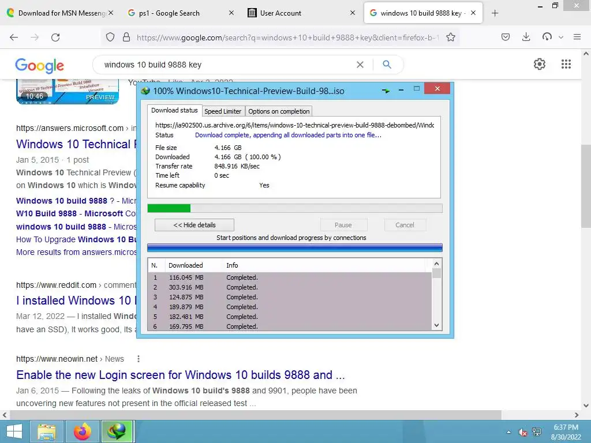The image size is (591, 443).
Task: Open the Windows Start button
Action: click(14, 431)
